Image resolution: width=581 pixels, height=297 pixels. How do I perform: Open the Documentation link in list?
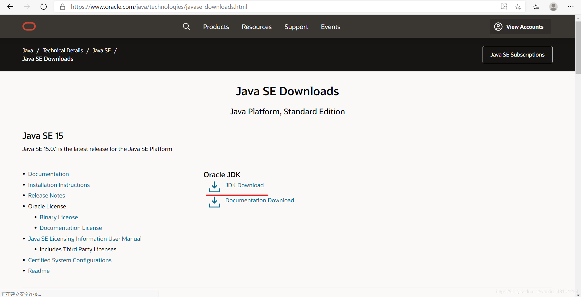(x=48, y=174)
